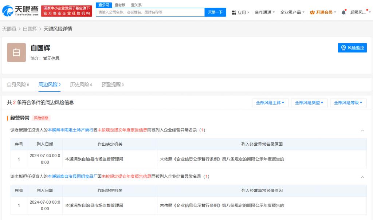373x220 pixels.
Task: Collapse the 本溪常丰雨姐土特产商行 risk section
Action: click(x=362, y=130)
